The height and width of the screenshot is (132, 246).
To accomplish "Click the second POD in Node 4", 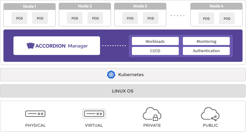I will click(227, 19).
